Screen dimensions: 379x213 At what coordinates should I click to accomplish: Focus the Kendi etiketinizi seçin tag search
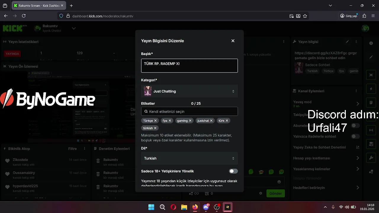(189, 112)
